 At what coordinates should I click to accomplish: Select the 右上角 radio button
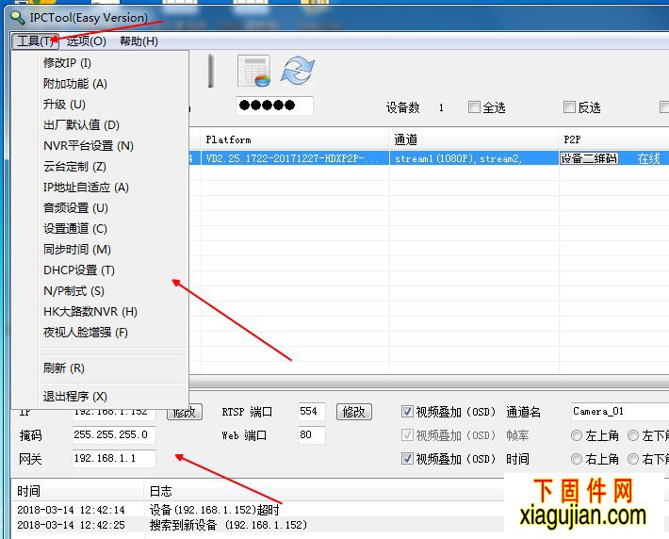pos(577,459)
